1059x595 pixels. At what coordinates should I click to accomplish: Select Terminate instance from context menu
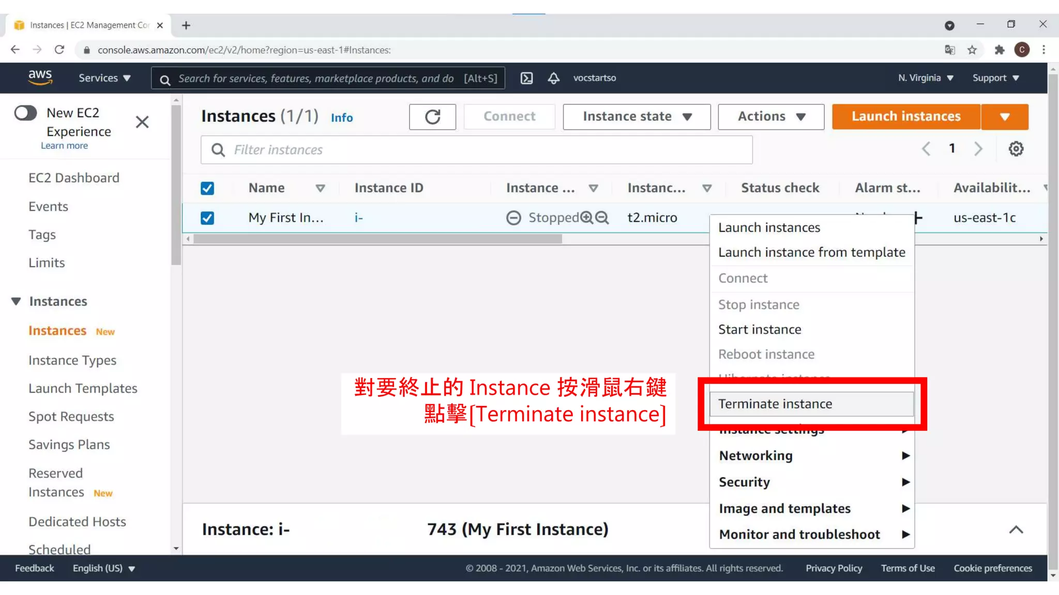coord(812,404)
